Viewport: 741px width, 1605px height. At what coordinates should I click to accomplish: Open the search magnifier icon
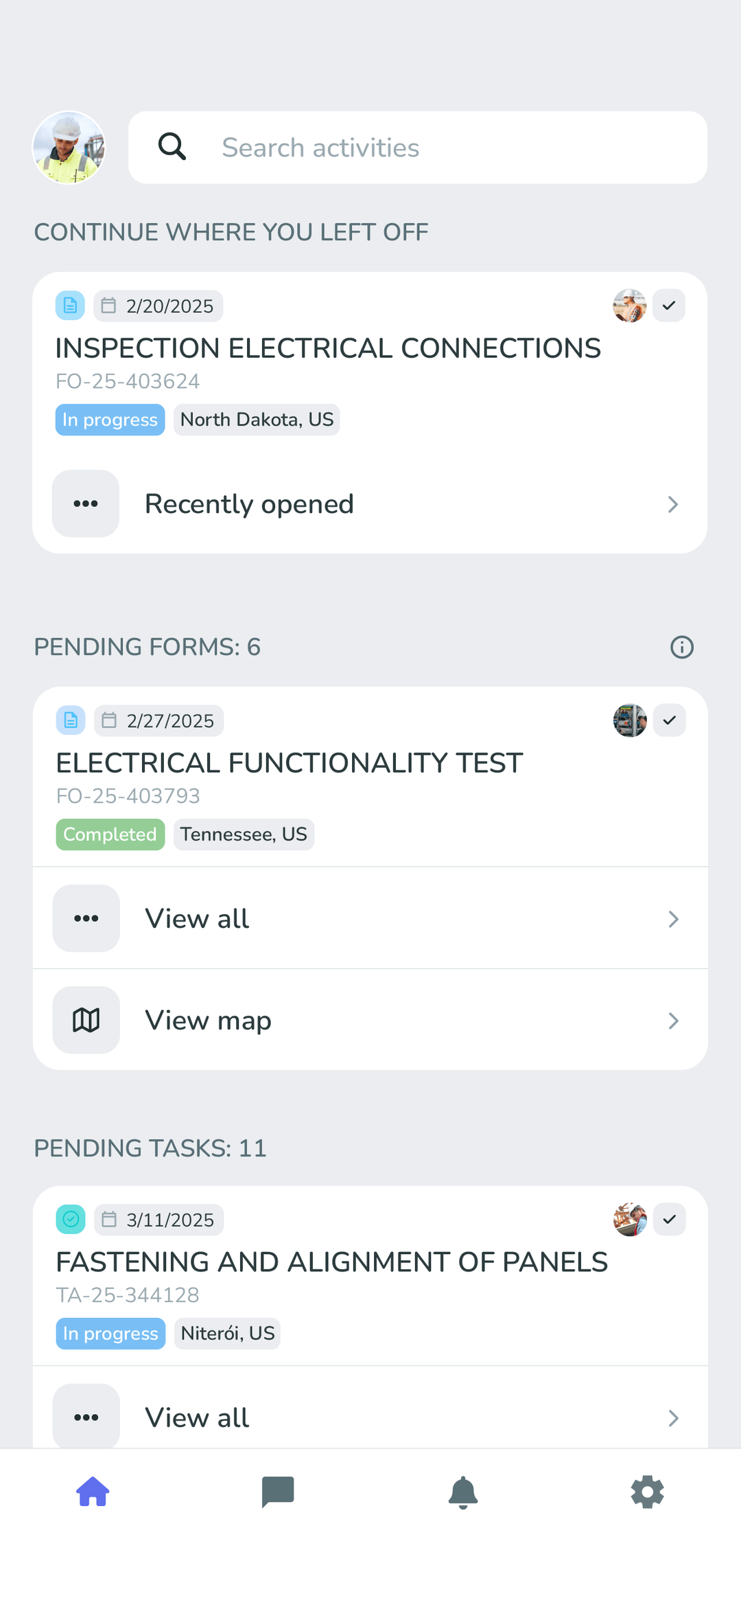click(172, 147)
